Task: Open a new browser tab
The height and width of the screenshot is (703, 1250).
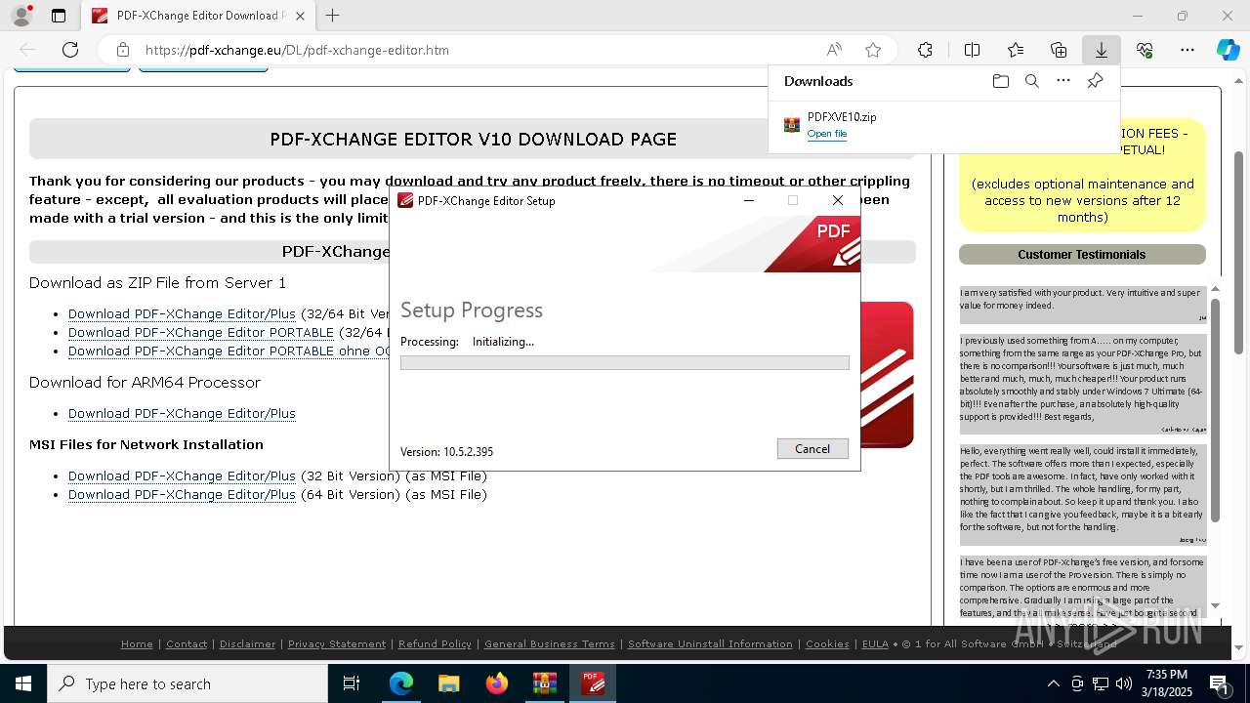Action: tap(333, 16)
